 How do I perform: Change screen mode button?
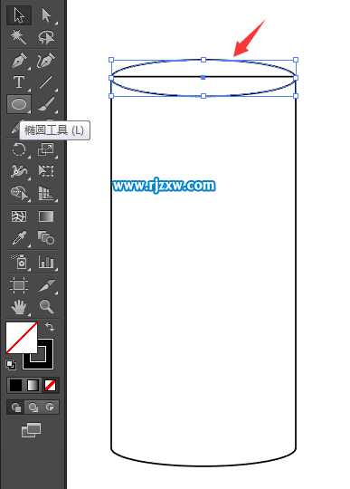[x=31, y=430]
